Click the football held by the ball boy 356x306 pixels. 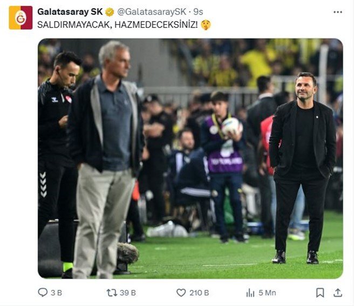point(232,126)
